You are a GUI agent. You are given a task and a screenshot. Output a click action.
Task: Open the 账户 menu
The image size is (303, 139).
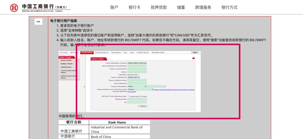tap(114, 8)
